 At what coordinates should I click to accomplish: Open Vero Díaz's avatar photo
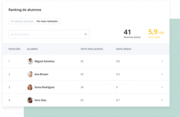30,100
